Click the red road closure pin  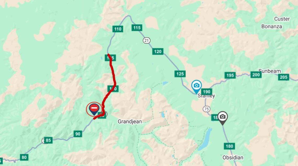point(94,109)
